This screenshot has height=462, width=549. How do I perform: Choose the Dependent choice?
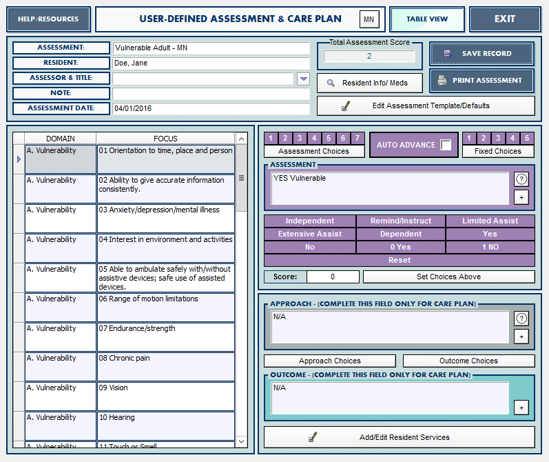(x=401, y=234)
